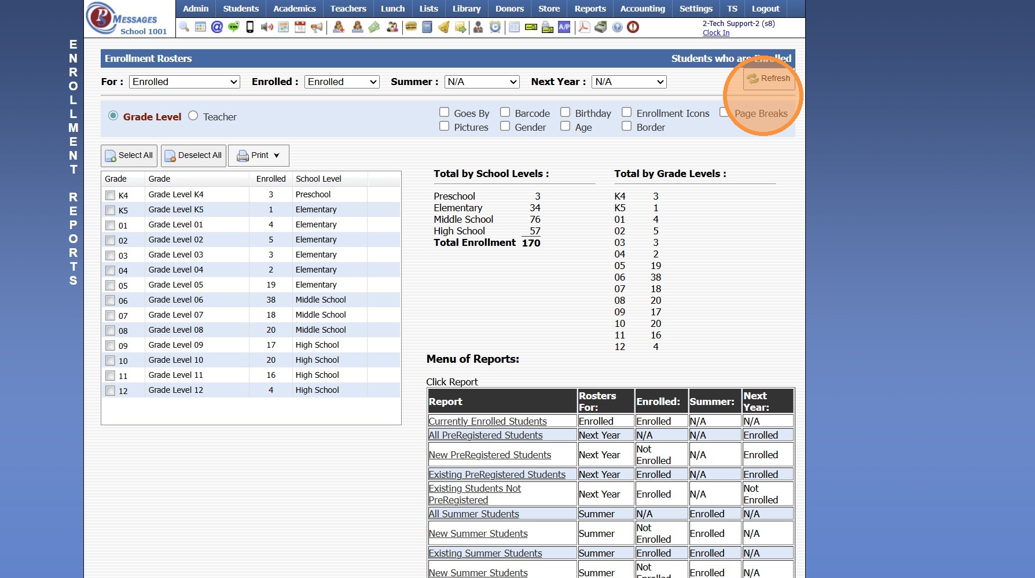Click the A/P accounts payable icon
This screenshot has width=1035, height=578.
(564, 27)
